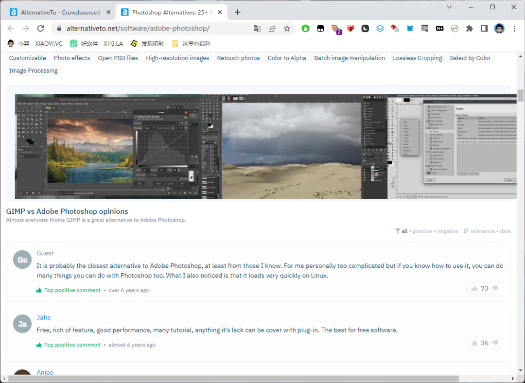The image size is (525, 383).
Task: Sort opinions by date
Action: point(505,231)
